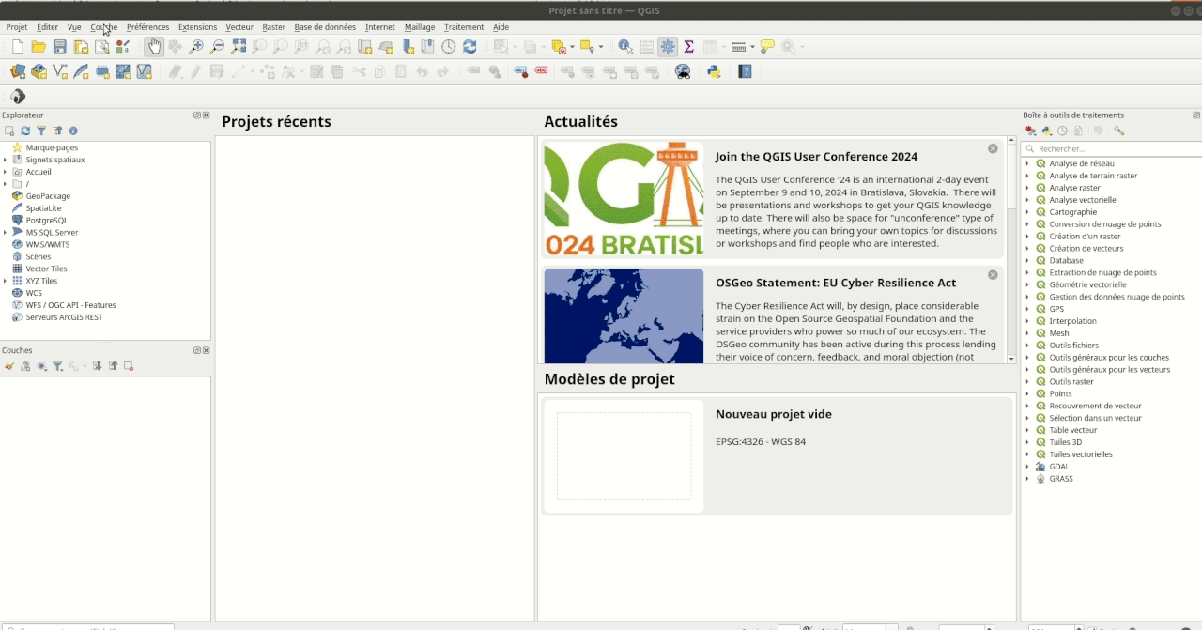Select the Pan Map hand tool
Viewport: 1202px width, 630px height.
point(154,47)
